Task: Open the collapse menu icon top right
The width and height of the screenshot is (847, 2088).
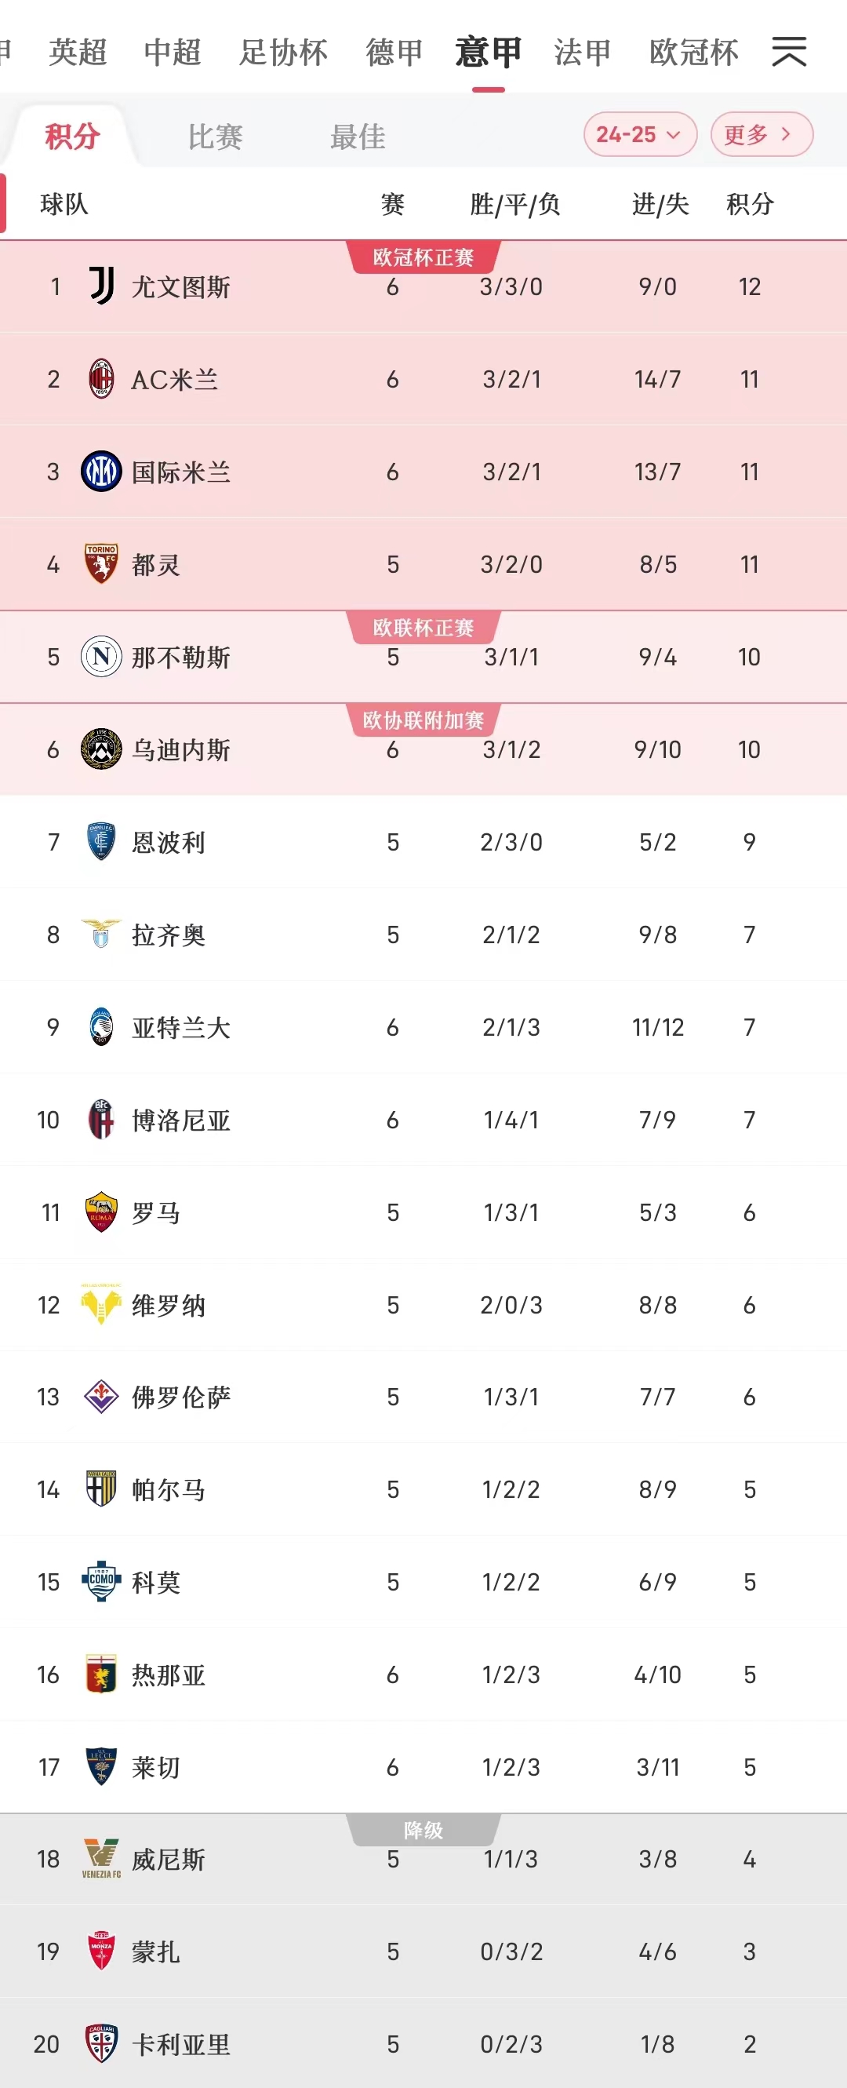Action: [x=790, y=52]
